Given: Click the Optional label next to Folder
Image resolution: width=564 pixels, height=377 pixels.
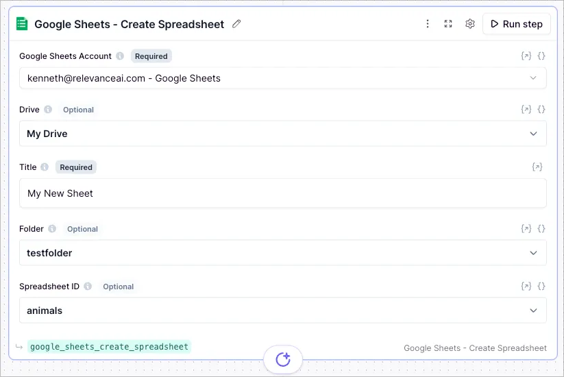Looking at the screenshot, I should point(82,229).
